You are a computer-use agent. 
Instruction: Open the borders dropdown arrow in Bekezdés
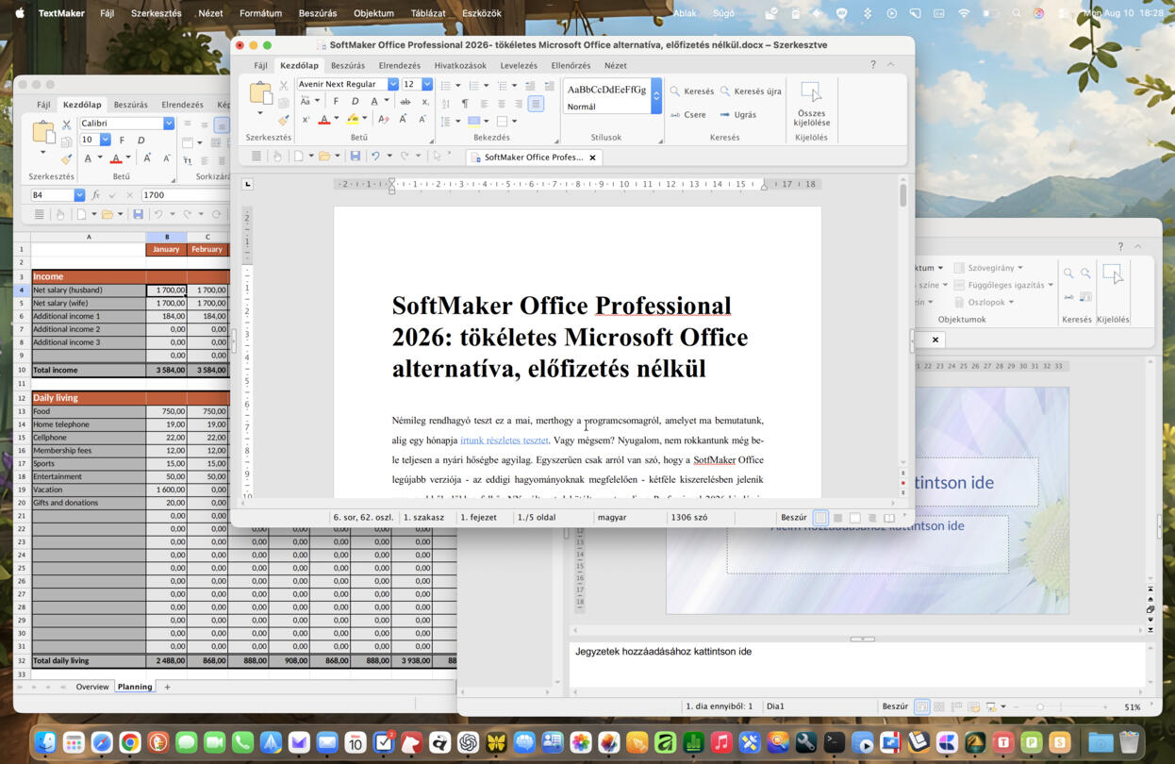515,121
